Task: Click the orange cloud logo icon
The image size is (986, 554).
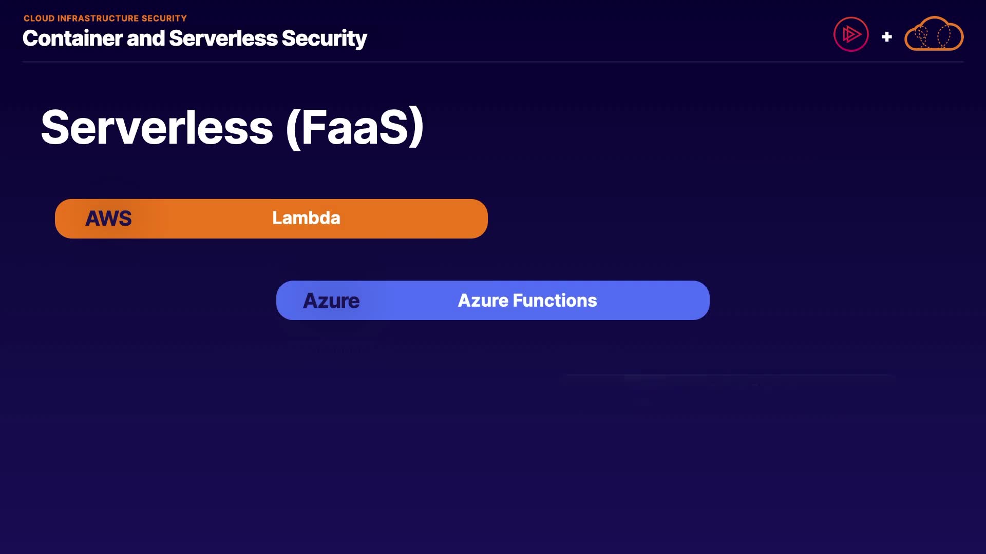Action: pyautogui.click(x=934, y=34)
